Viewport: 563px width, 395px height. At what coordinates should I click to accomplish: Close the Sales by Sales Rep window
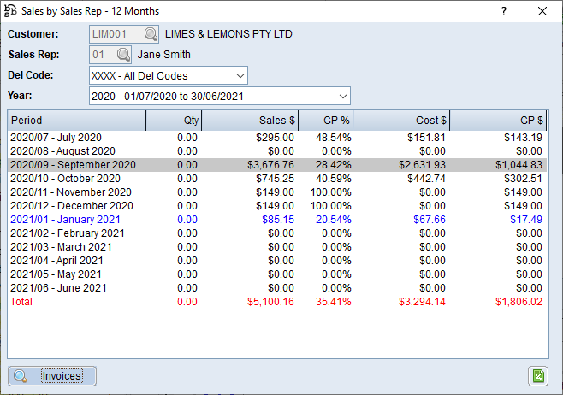542,11
